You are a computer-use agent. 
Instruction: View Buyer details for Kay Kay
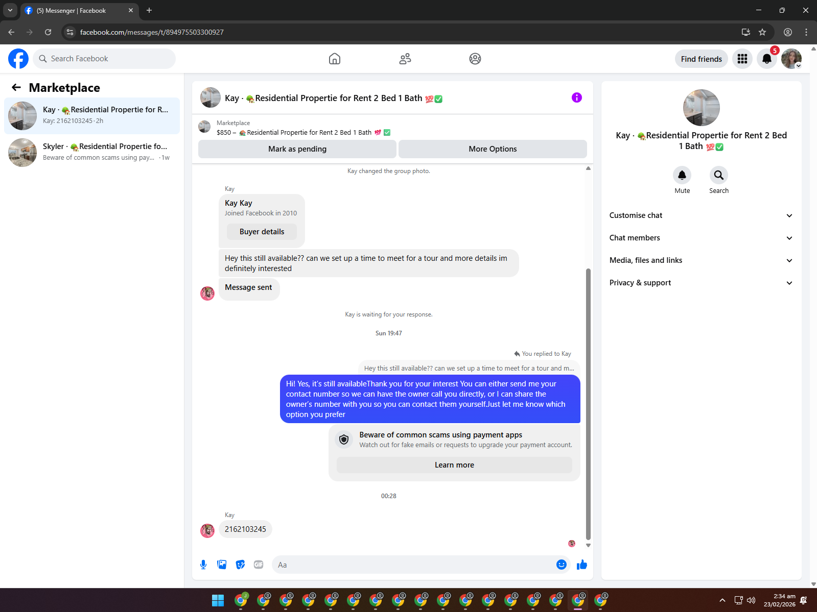click(262, 232)
